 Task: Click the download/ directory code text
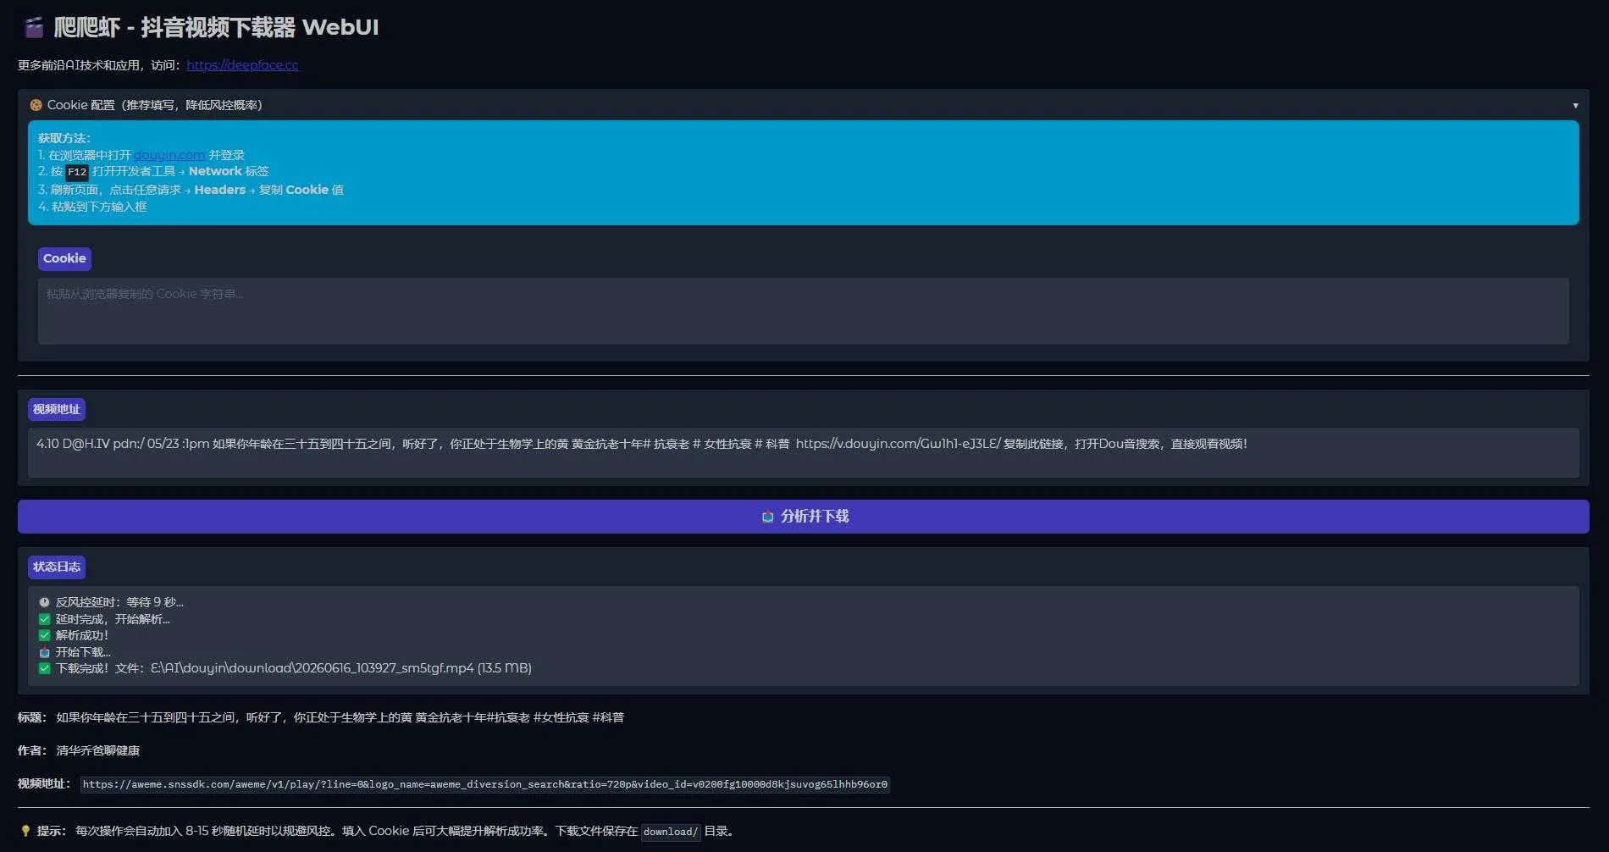point(671,832)
